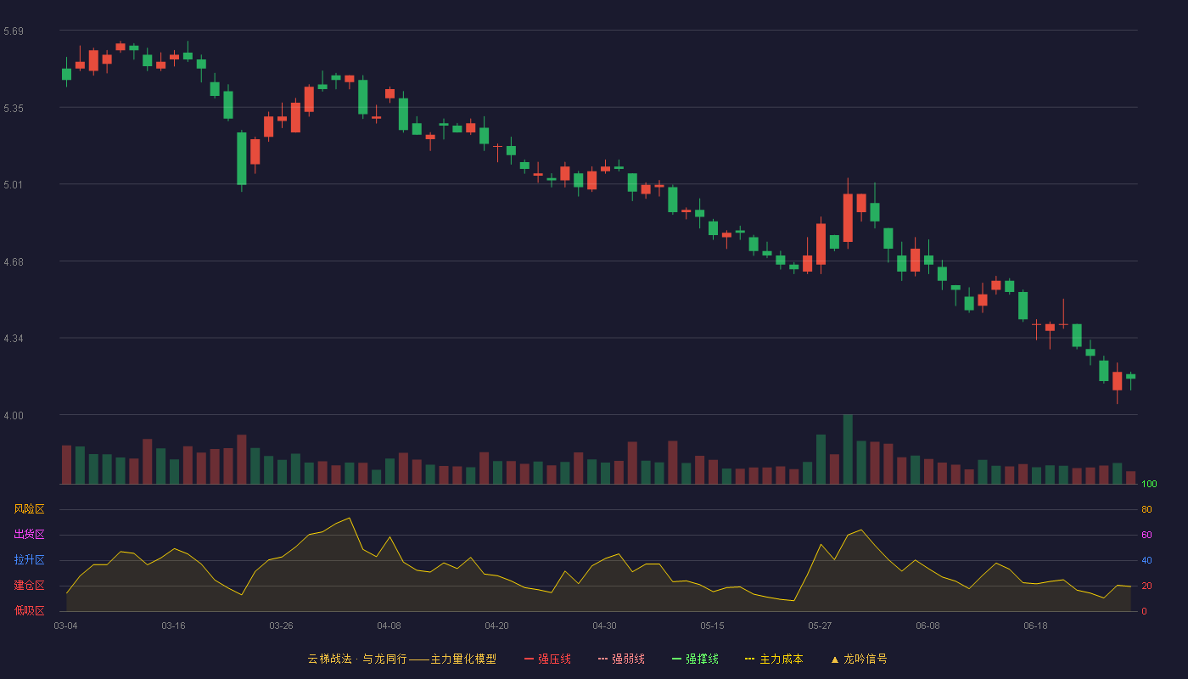Click the green 100 indicator scale value

click(1149, 485)
